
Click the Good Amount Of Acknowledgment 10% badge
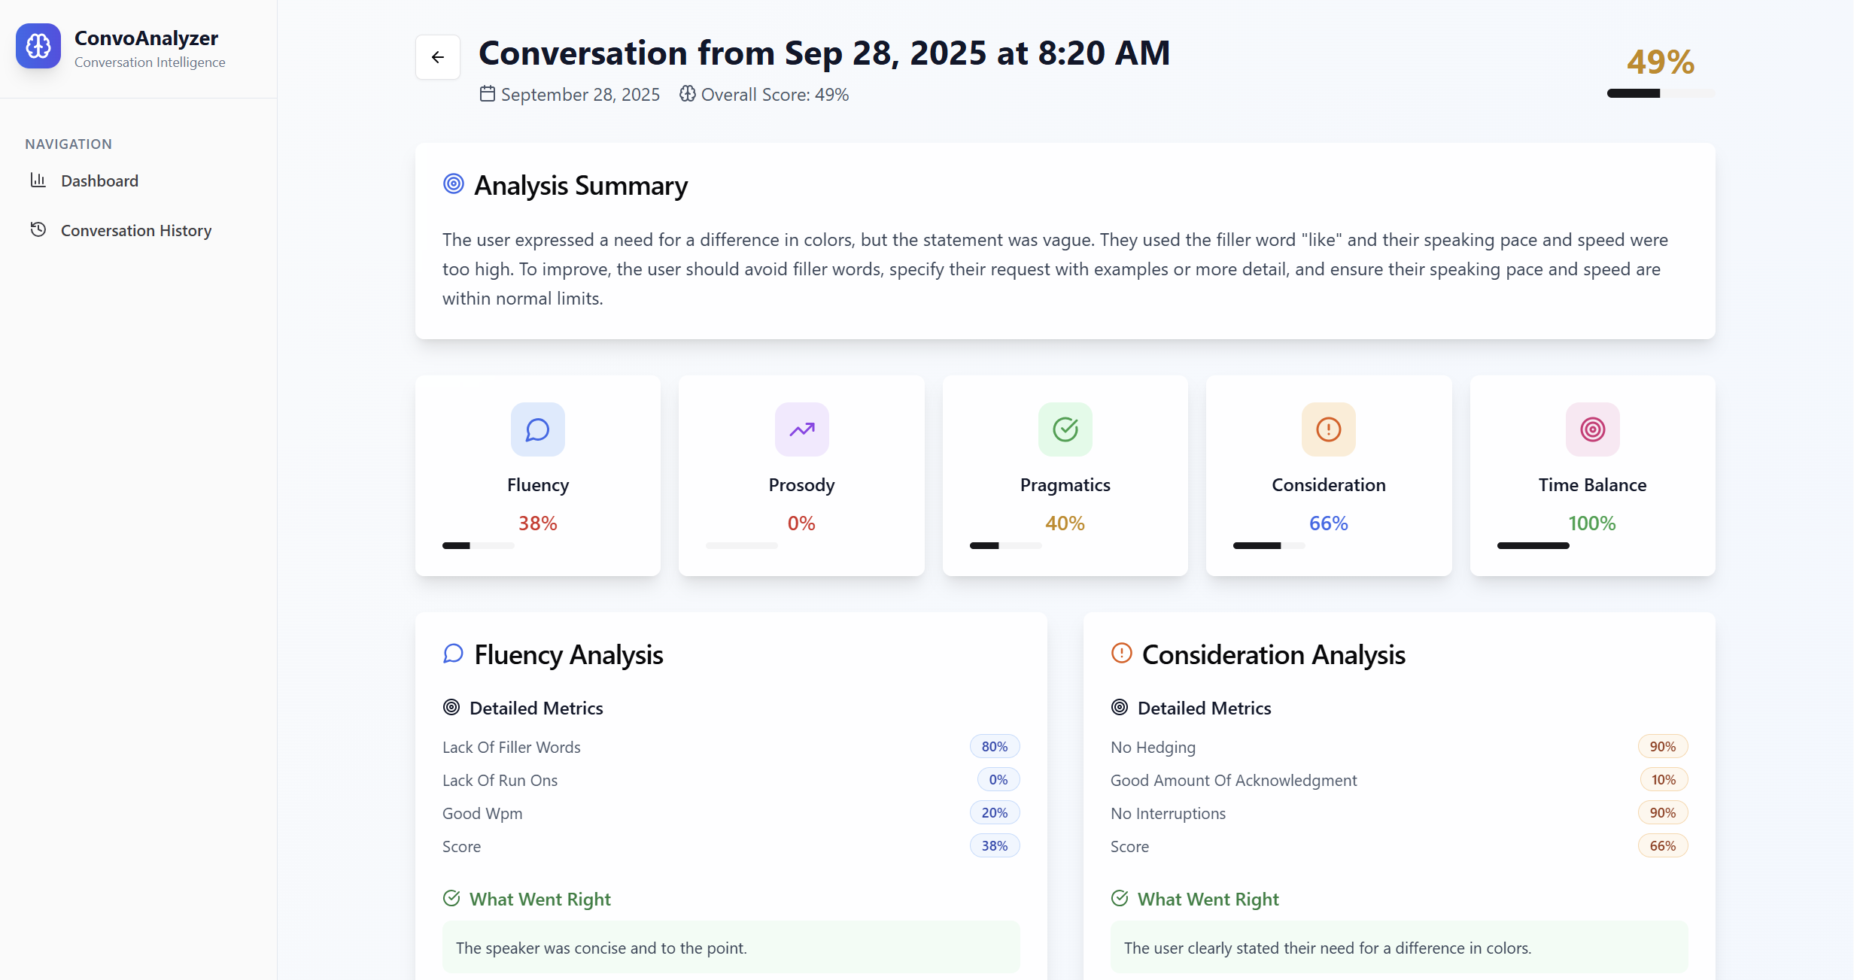tap(1663, 779)
